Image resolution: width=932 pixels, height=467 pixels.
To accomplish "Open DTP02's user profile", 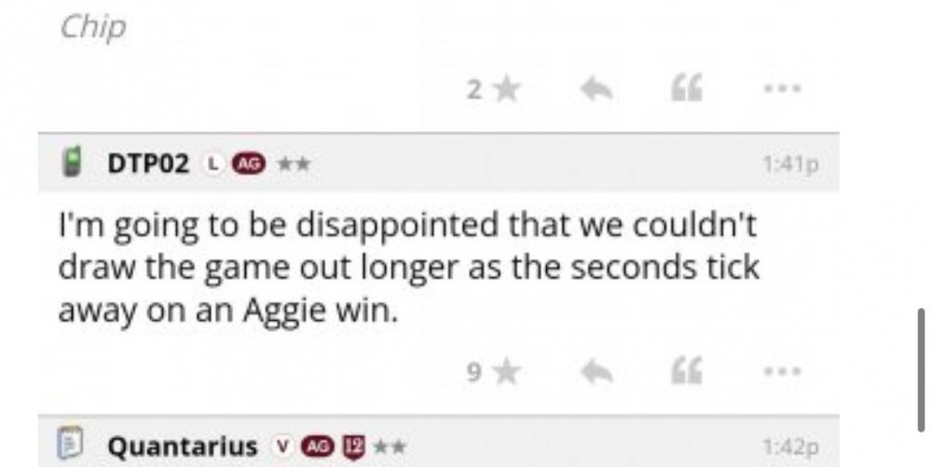I will point(148,165).
